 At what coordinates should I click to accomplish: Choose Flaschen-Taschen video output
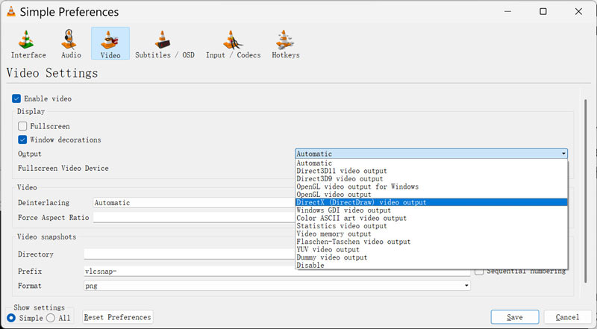pos(431,242)
